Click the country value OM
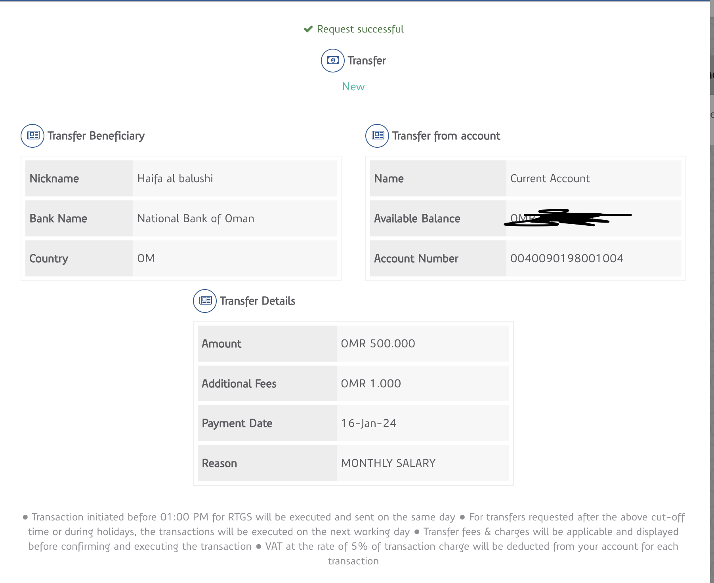The height and width of the screenshot is (583, 714). (146, 259)
